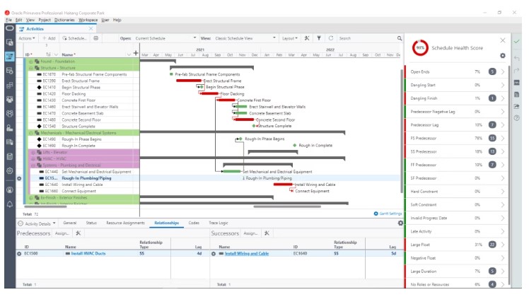The height and width of the screenshot is (297, 529).
Task: Select the Floor Decking activity row
Action: tap(83, 94)
